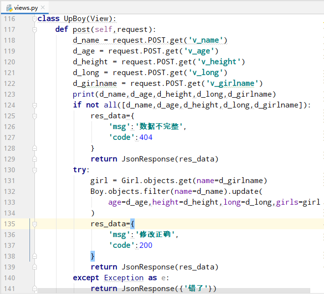Click the 'height' keyword argument on line 133
The height and width of the screenshot is (294, 324).
pos(165,202)
